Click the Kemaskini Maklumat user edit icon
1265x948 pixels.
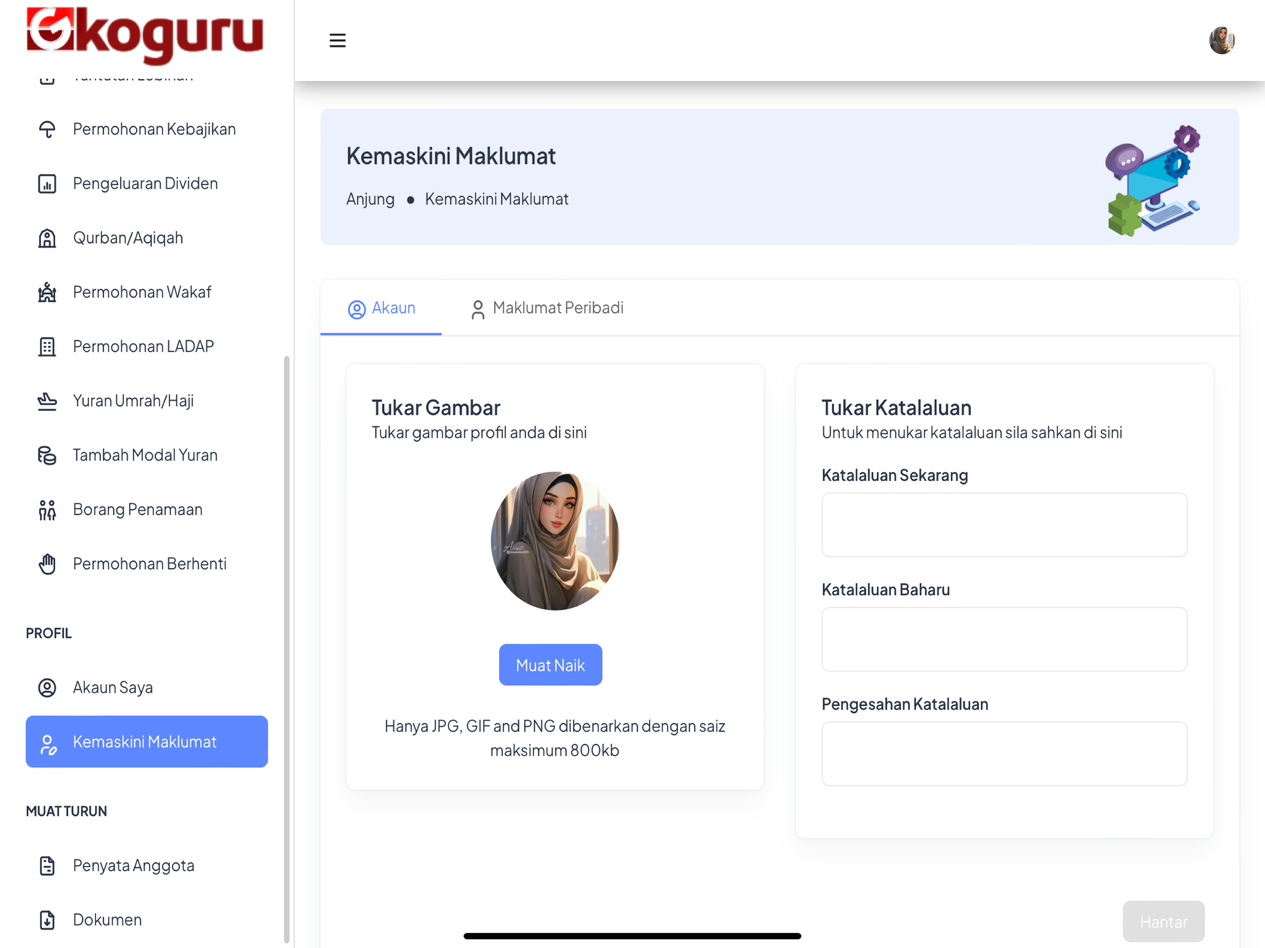[48, 744]
